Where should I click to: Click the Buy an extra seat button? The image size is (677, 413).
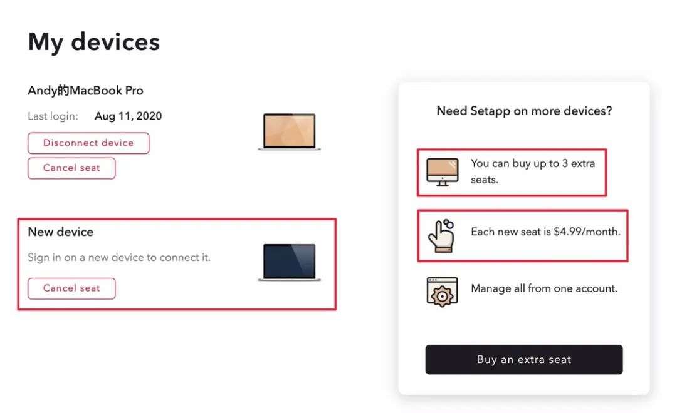523,359
